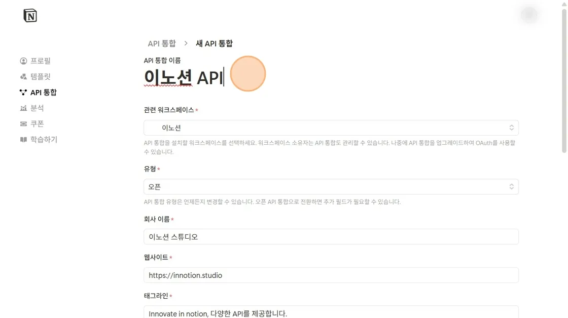
Task: Click the Notion logo icon
Action: (x=30, y=16)
